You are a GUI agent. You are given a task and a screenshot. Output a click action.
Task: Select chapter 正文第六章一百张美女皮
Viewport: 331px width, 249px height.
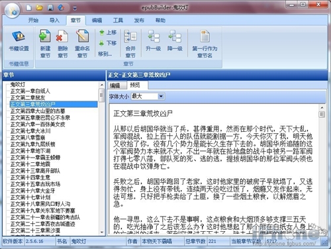coord(38,124)
